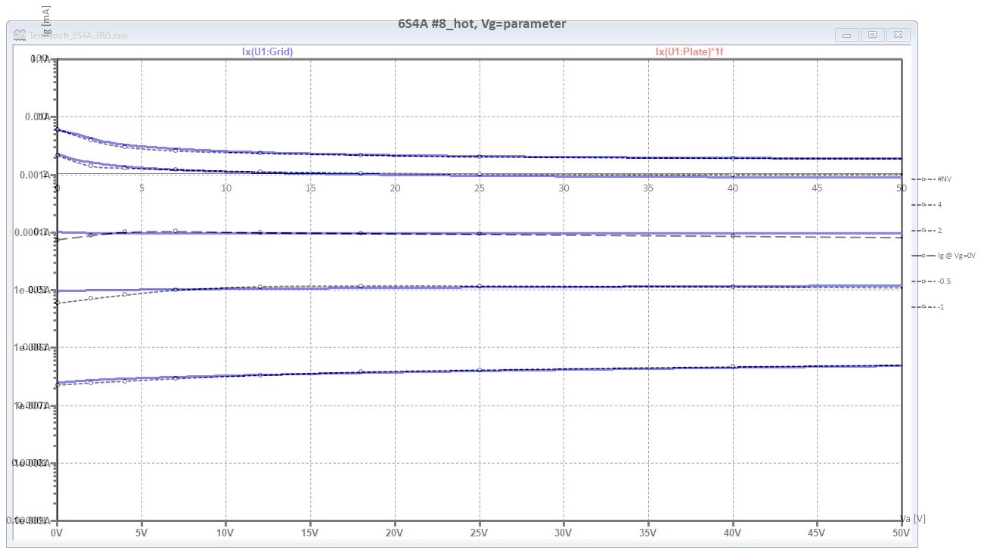981x550 pixels.
Task: Click the 15V horizontal axis tick label
Action: [x=310, y=532]
